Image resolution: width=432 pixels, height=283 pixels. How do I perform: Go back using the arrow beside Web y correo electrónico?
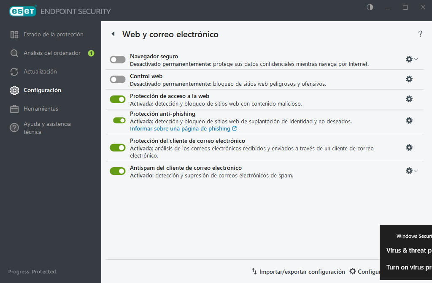click(113, 34)
